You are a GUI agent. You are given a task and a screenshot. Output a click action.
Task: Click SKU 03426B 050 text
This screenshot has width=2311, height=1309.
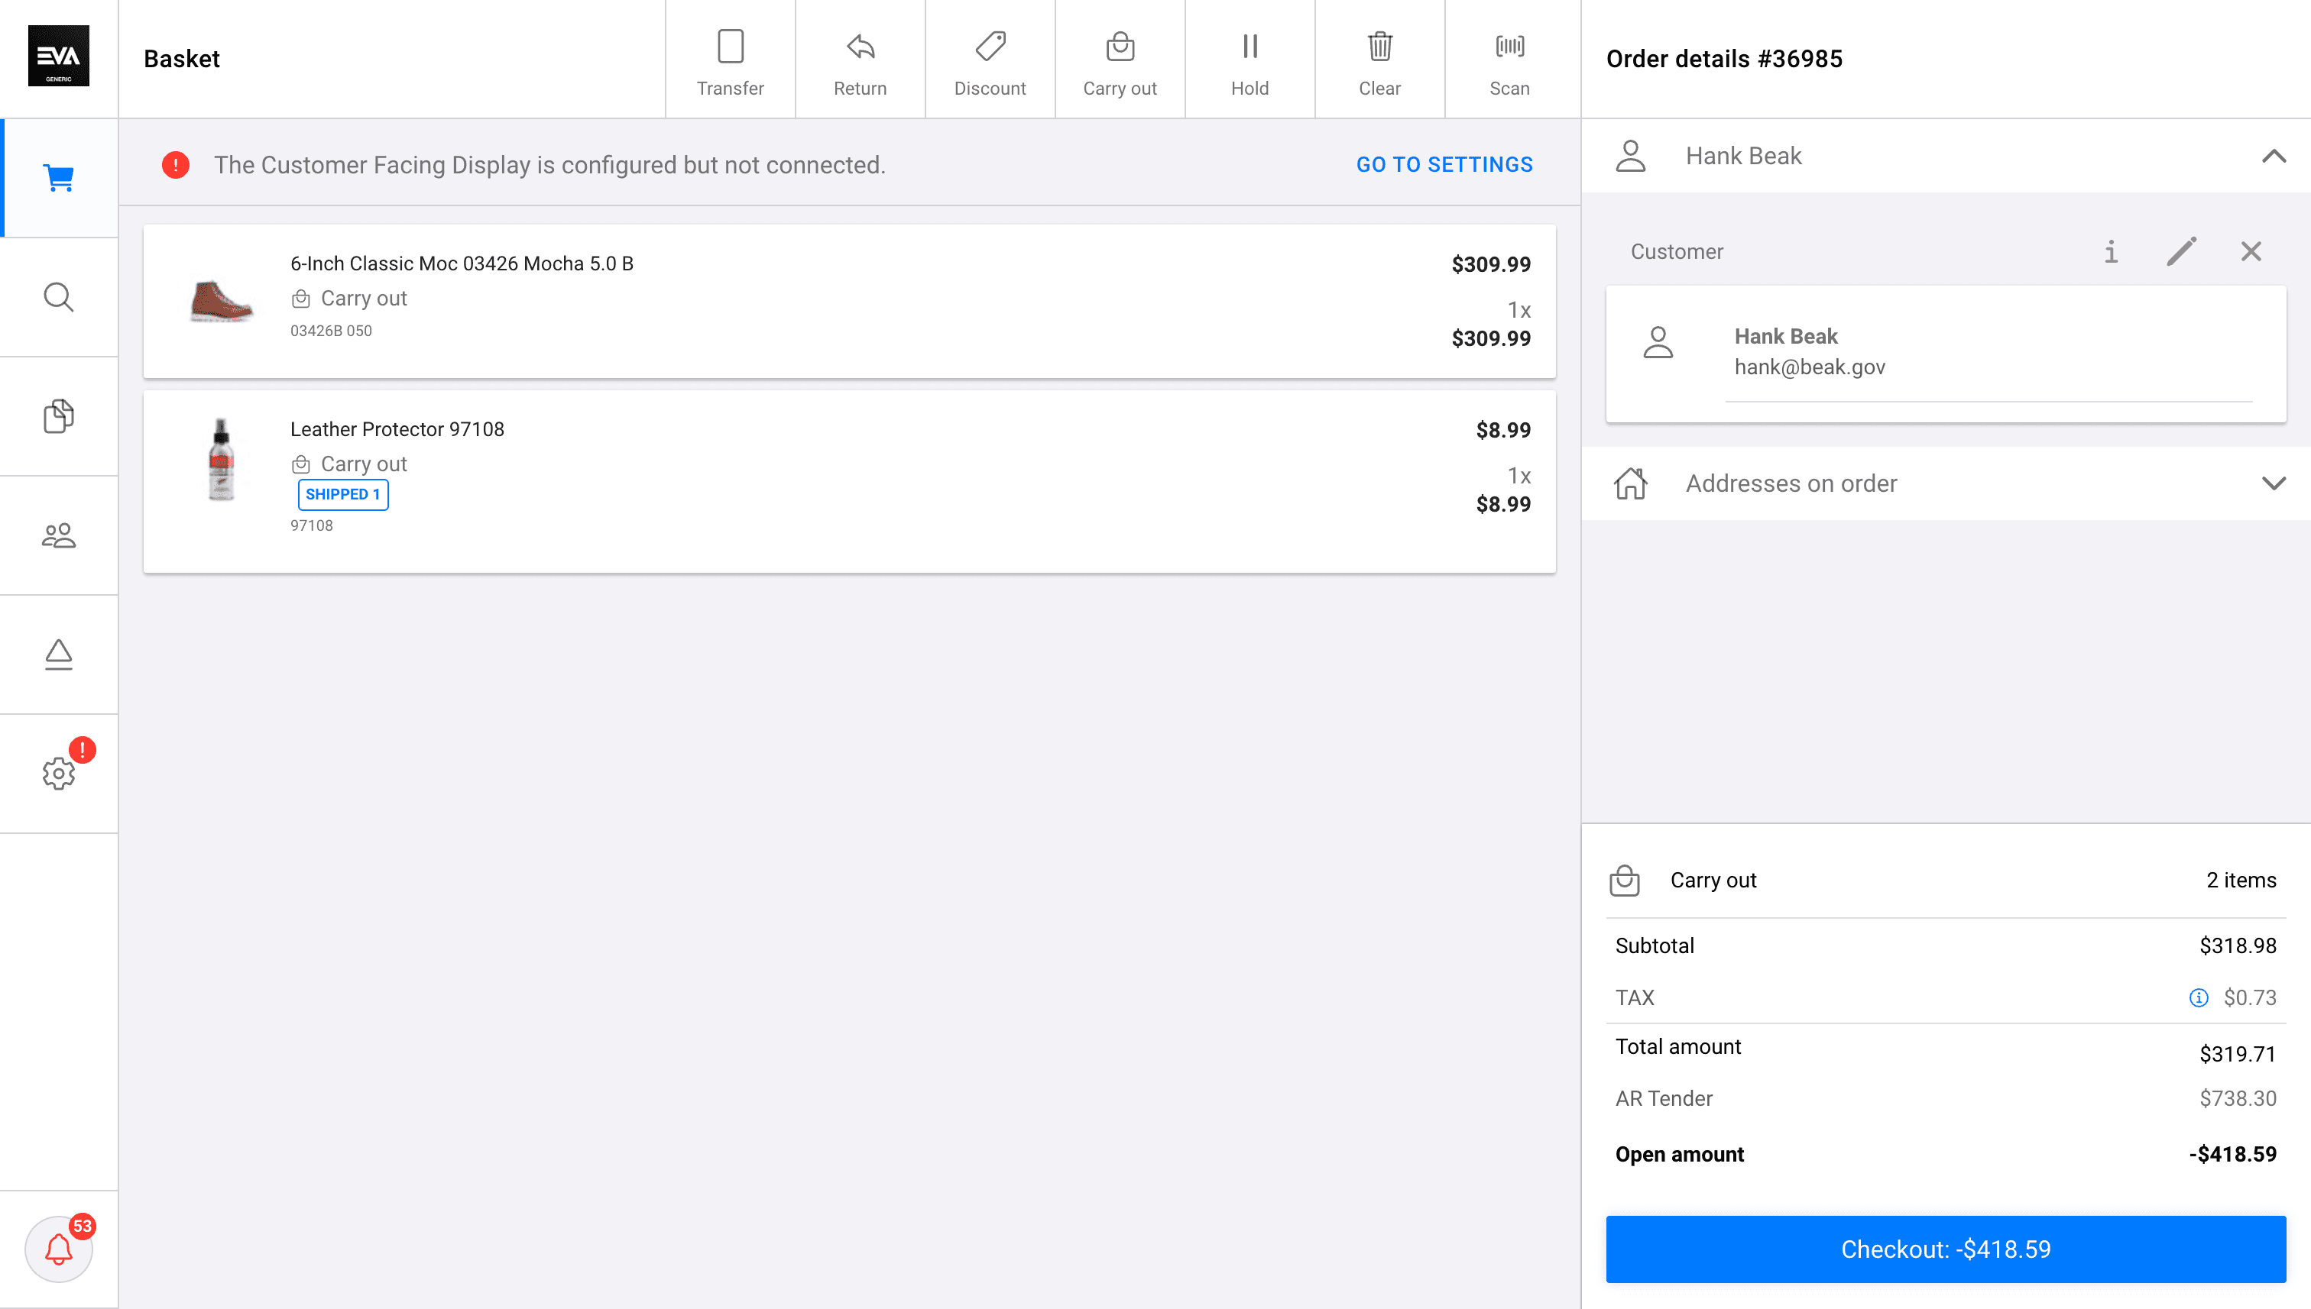(331, 331)
